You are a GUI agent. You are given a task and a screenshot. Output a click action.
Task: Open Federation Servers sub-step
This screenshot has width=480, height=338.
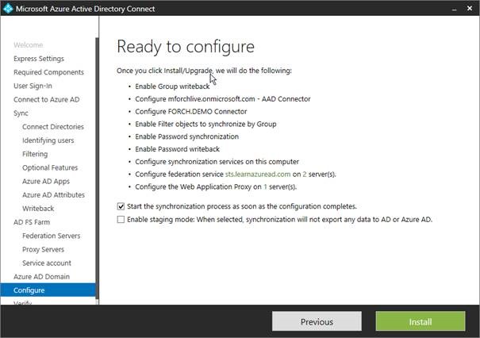pos(51,236)
